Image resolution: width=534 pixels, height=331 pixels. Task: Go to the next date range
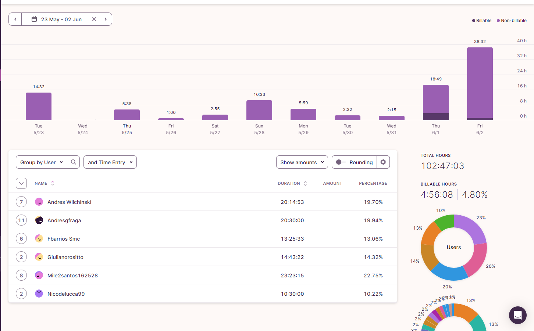[x=106, y=19]
